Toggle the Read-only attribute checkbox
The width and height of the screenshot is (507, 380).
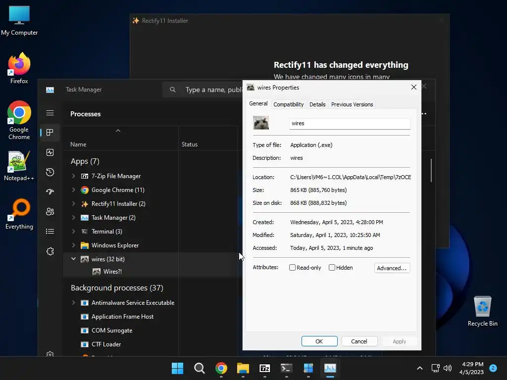coord(292,268)
